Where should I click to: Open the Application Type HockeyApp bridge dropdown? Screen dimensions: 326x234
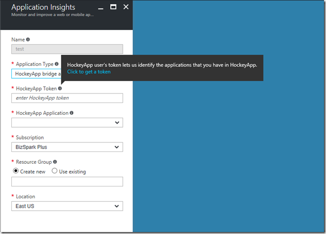pyautogui.click(x=37, y=74)
